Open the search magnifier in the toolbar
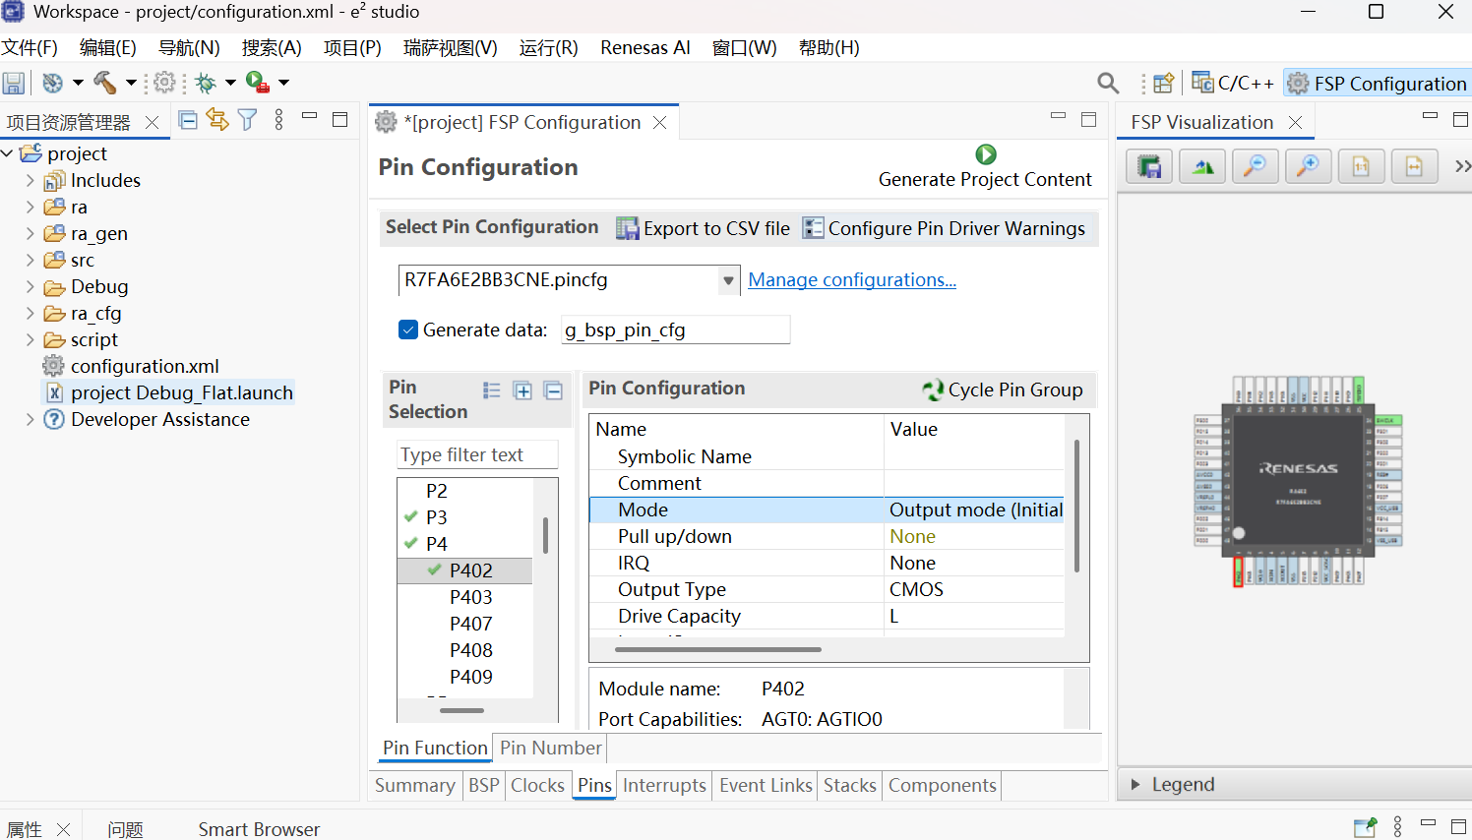 pyautogui.click(x=1108, y=84)
